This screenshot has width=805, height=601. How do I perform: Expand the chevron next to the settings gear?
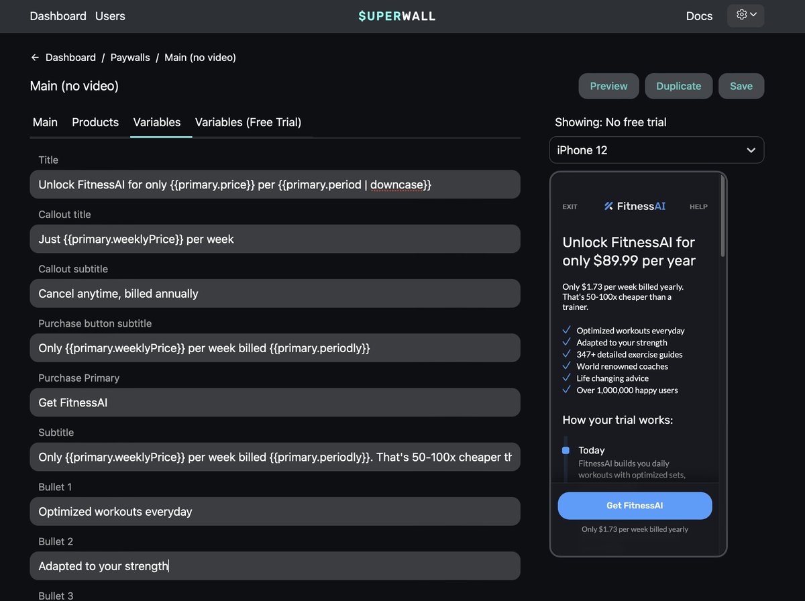point(753,15)
